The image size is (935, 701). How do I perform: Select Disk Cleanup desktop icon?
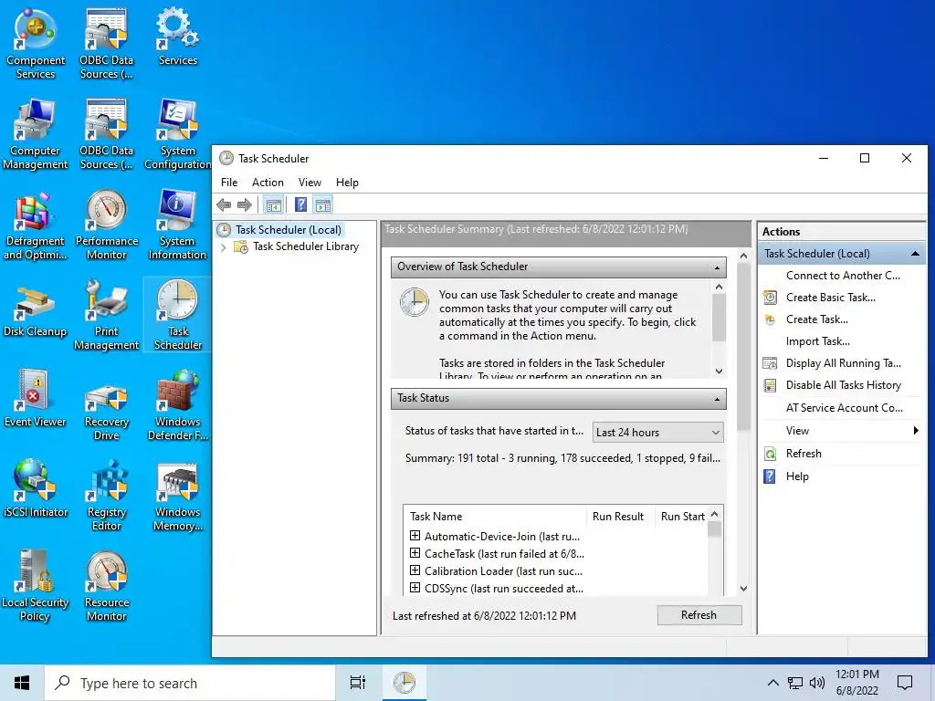(35, 310)
